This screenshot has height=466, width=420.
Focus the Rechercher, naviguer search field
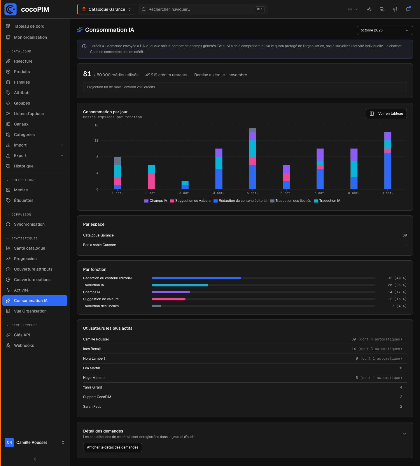click(x=203, y=9)
